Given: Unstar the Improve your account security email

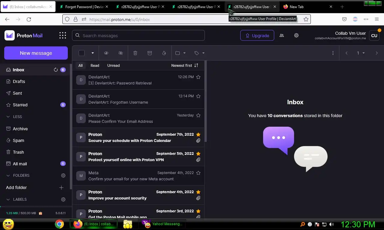Looking at the screenshot, I should pos(198,192).
